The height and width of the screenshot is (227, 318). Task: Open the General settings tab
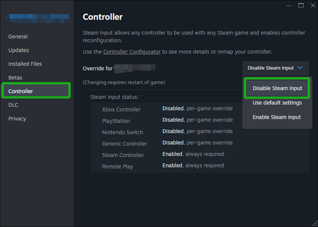18,36
